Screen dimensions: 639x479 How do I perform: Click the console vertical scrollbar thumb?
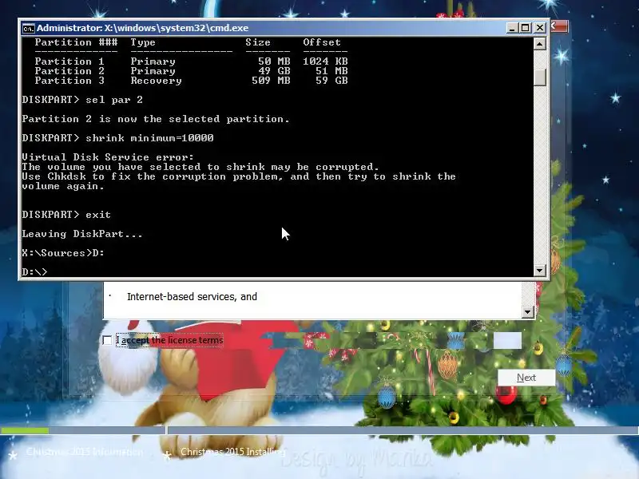point(540,77)
